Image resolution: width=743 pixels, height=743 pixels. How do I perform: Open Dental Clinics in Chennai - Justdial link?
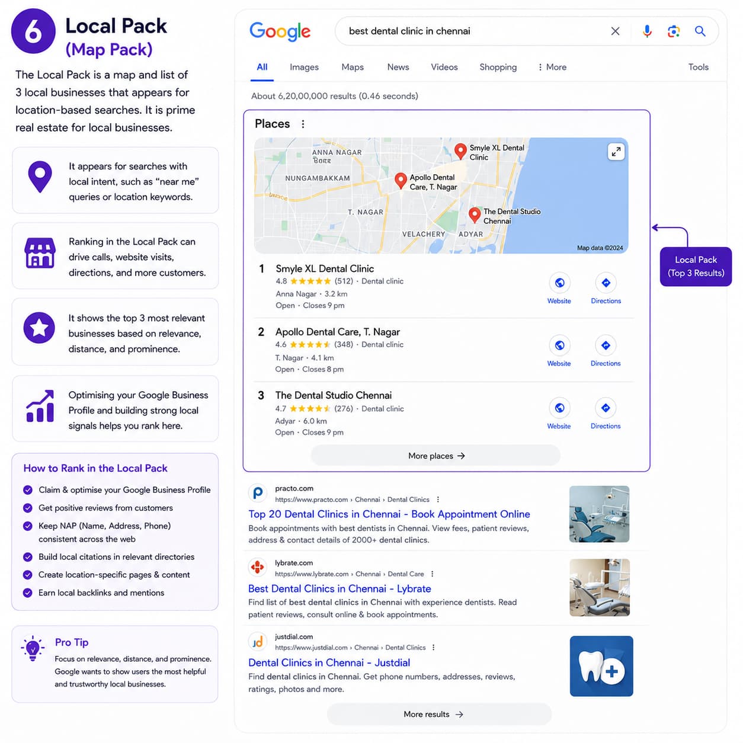[x=329, y=662]
